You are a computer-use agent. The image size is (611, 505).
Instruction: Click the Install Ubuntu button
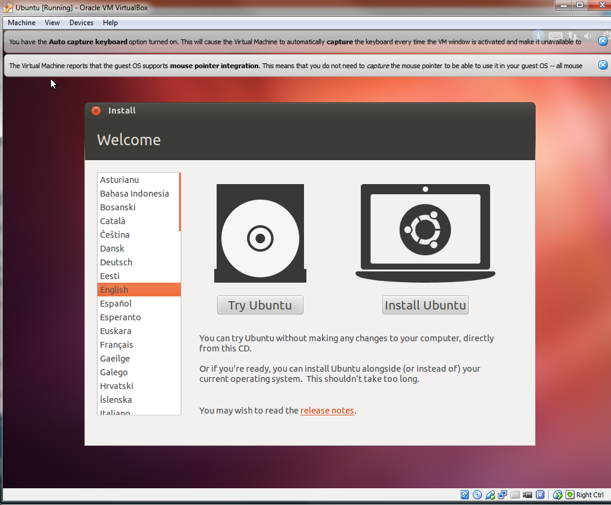(x=425, y=305)
